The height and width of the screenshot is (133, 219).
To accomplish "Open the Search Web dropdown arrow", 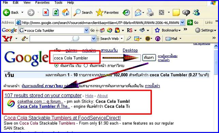I will pos(122,38).
